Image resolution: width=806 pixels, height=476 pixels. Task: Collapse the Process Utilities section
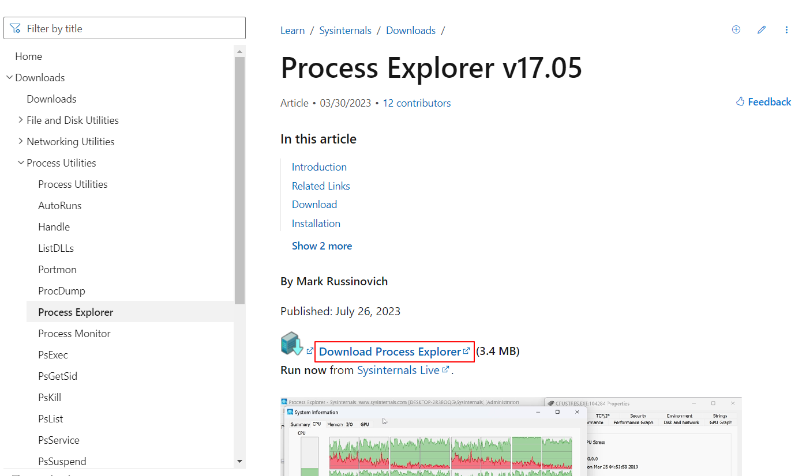pyautogui.click(x=21, y=163)
